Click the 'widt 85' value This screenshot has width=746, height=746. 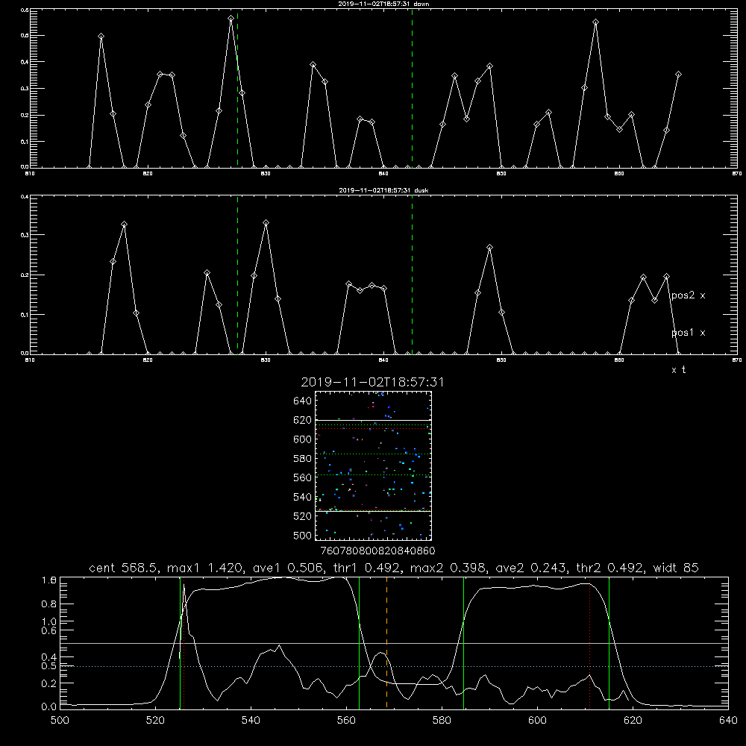tap(676, 568)
